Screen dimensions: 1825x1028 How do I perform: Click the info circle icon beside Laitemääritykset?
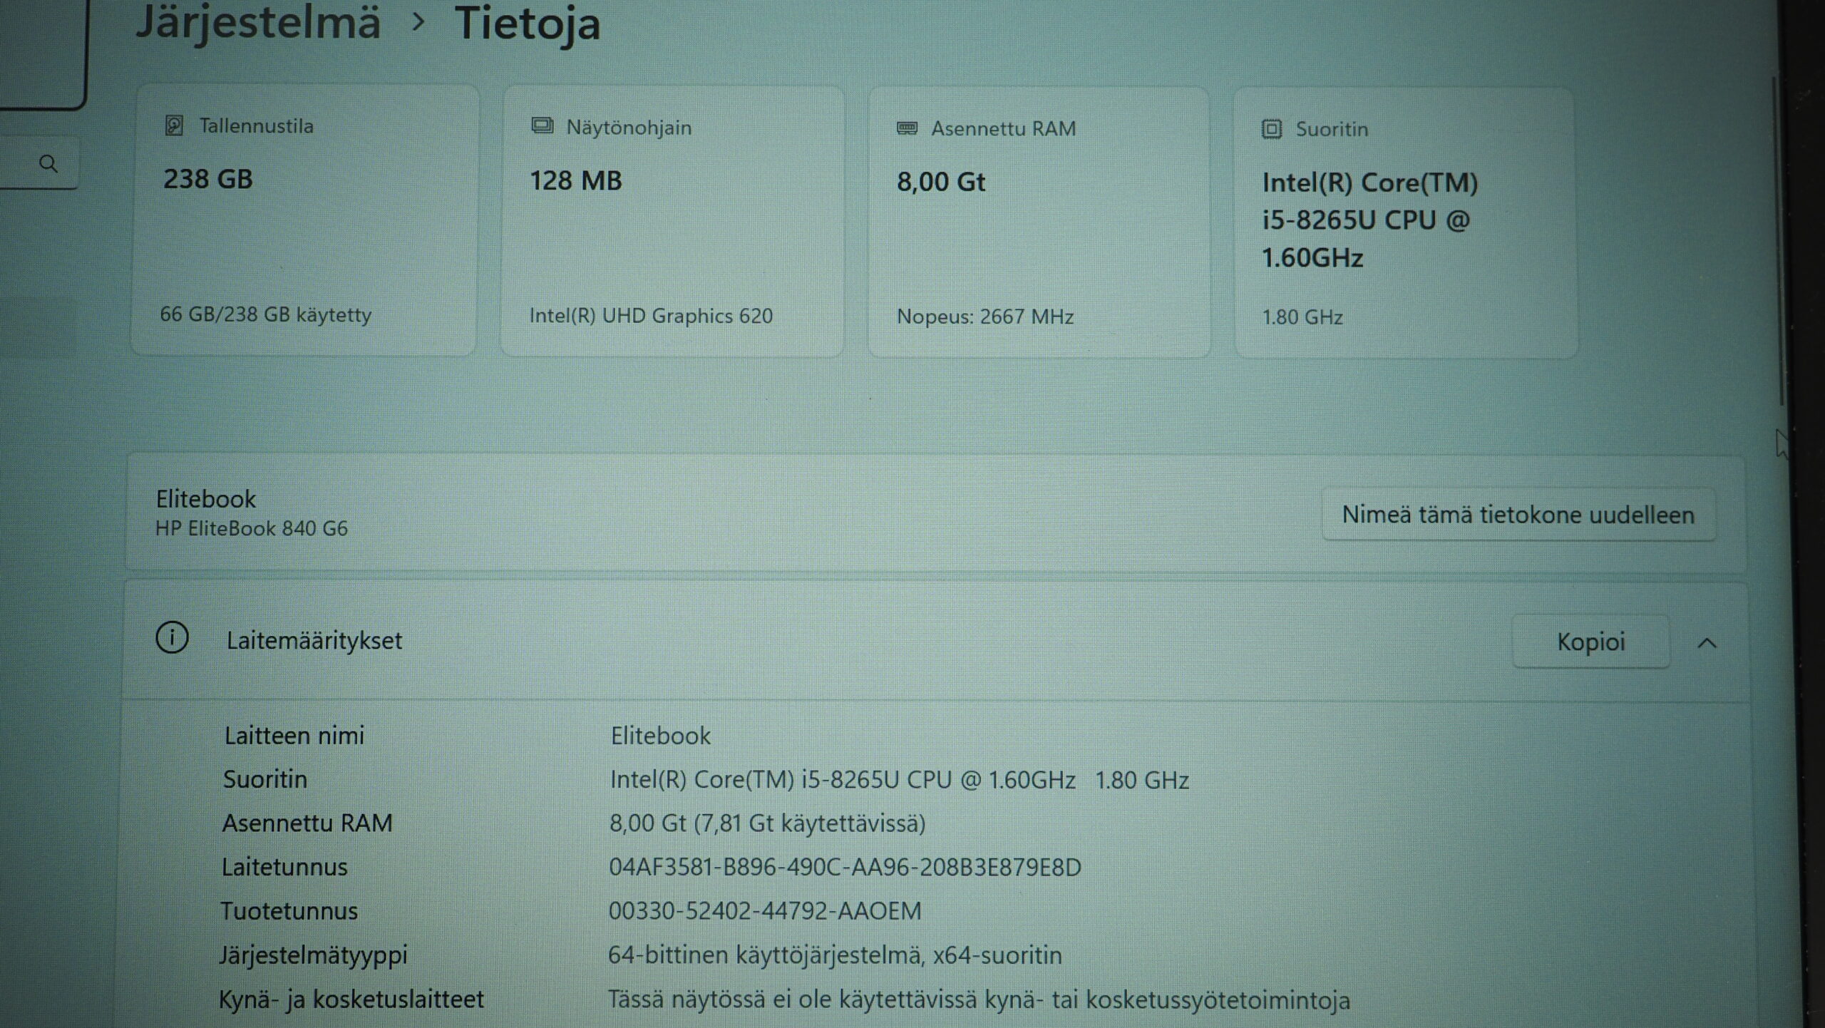(x=172, y=637)
